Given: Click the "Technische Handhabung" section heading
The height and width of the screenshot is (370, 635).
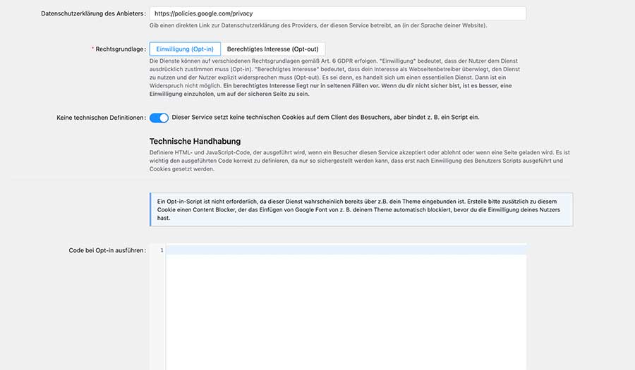Looking at the screenshot, I should pos(195,141).
